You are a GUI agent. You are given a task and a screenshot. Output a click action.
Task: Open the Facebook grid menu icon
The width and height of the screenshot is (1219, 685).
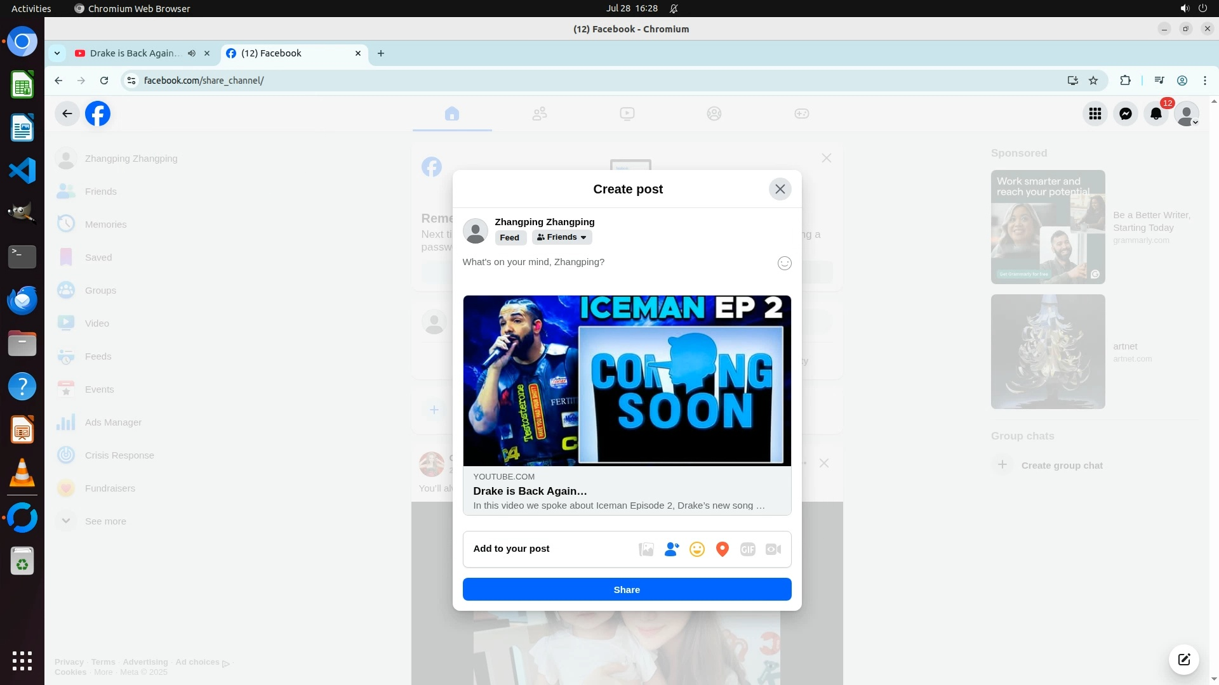pos(1095,114)
